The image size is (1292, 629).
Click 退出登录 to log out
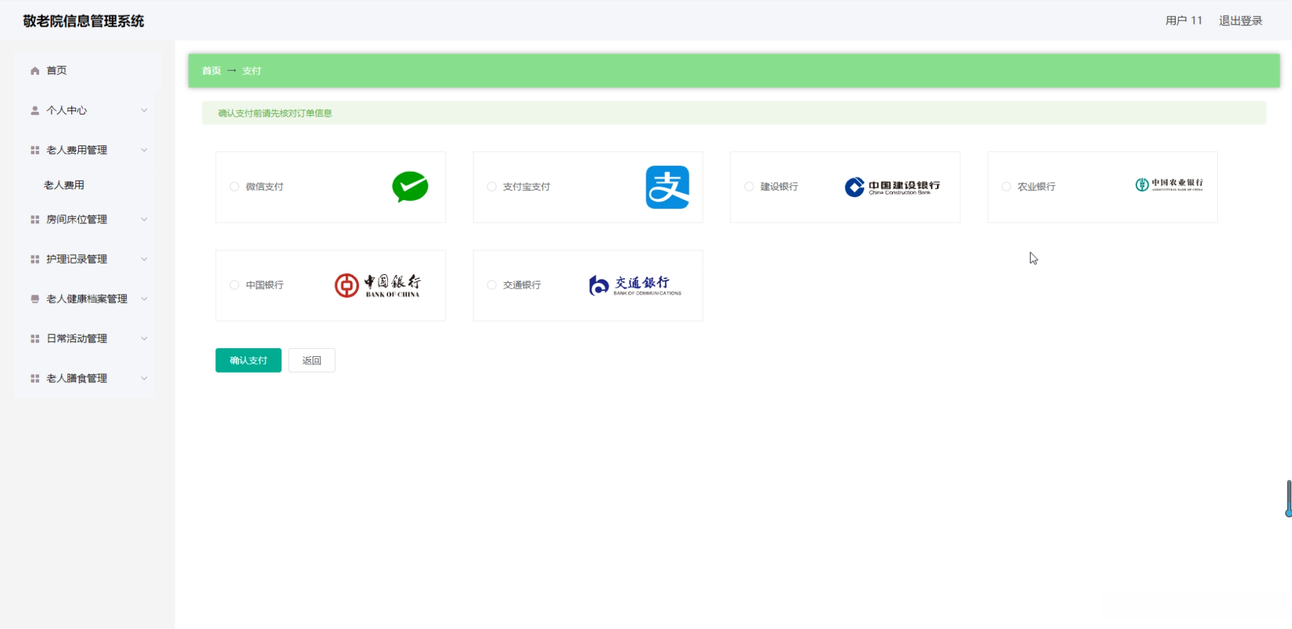click(x=1241, y=21)
